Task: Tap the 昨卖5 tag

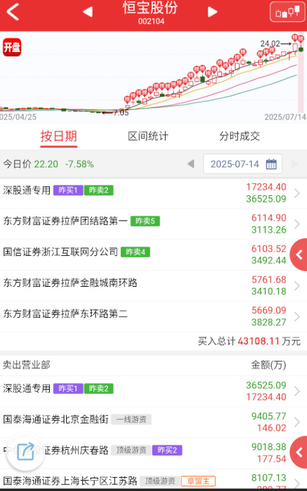Action: [145, 221]
